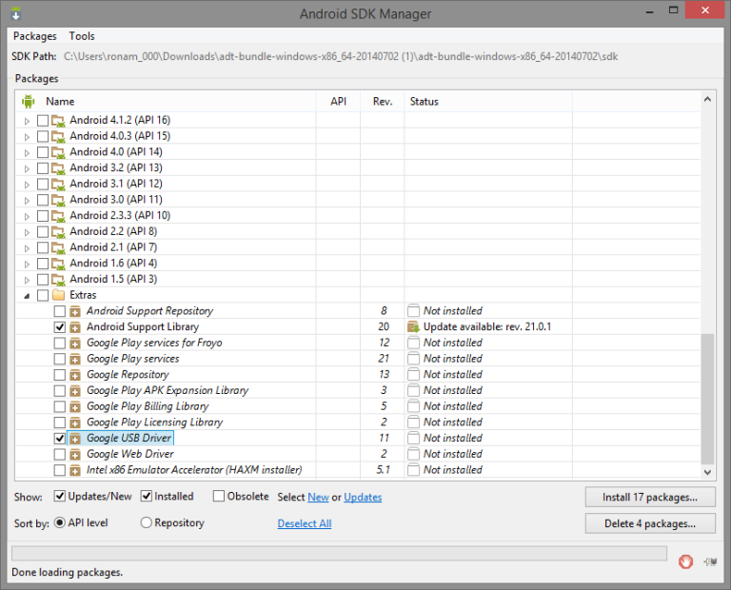This screenshot has height=590, width=731.
Task: Click the log window icon at bottom right
Action: [x=709, y=561]
